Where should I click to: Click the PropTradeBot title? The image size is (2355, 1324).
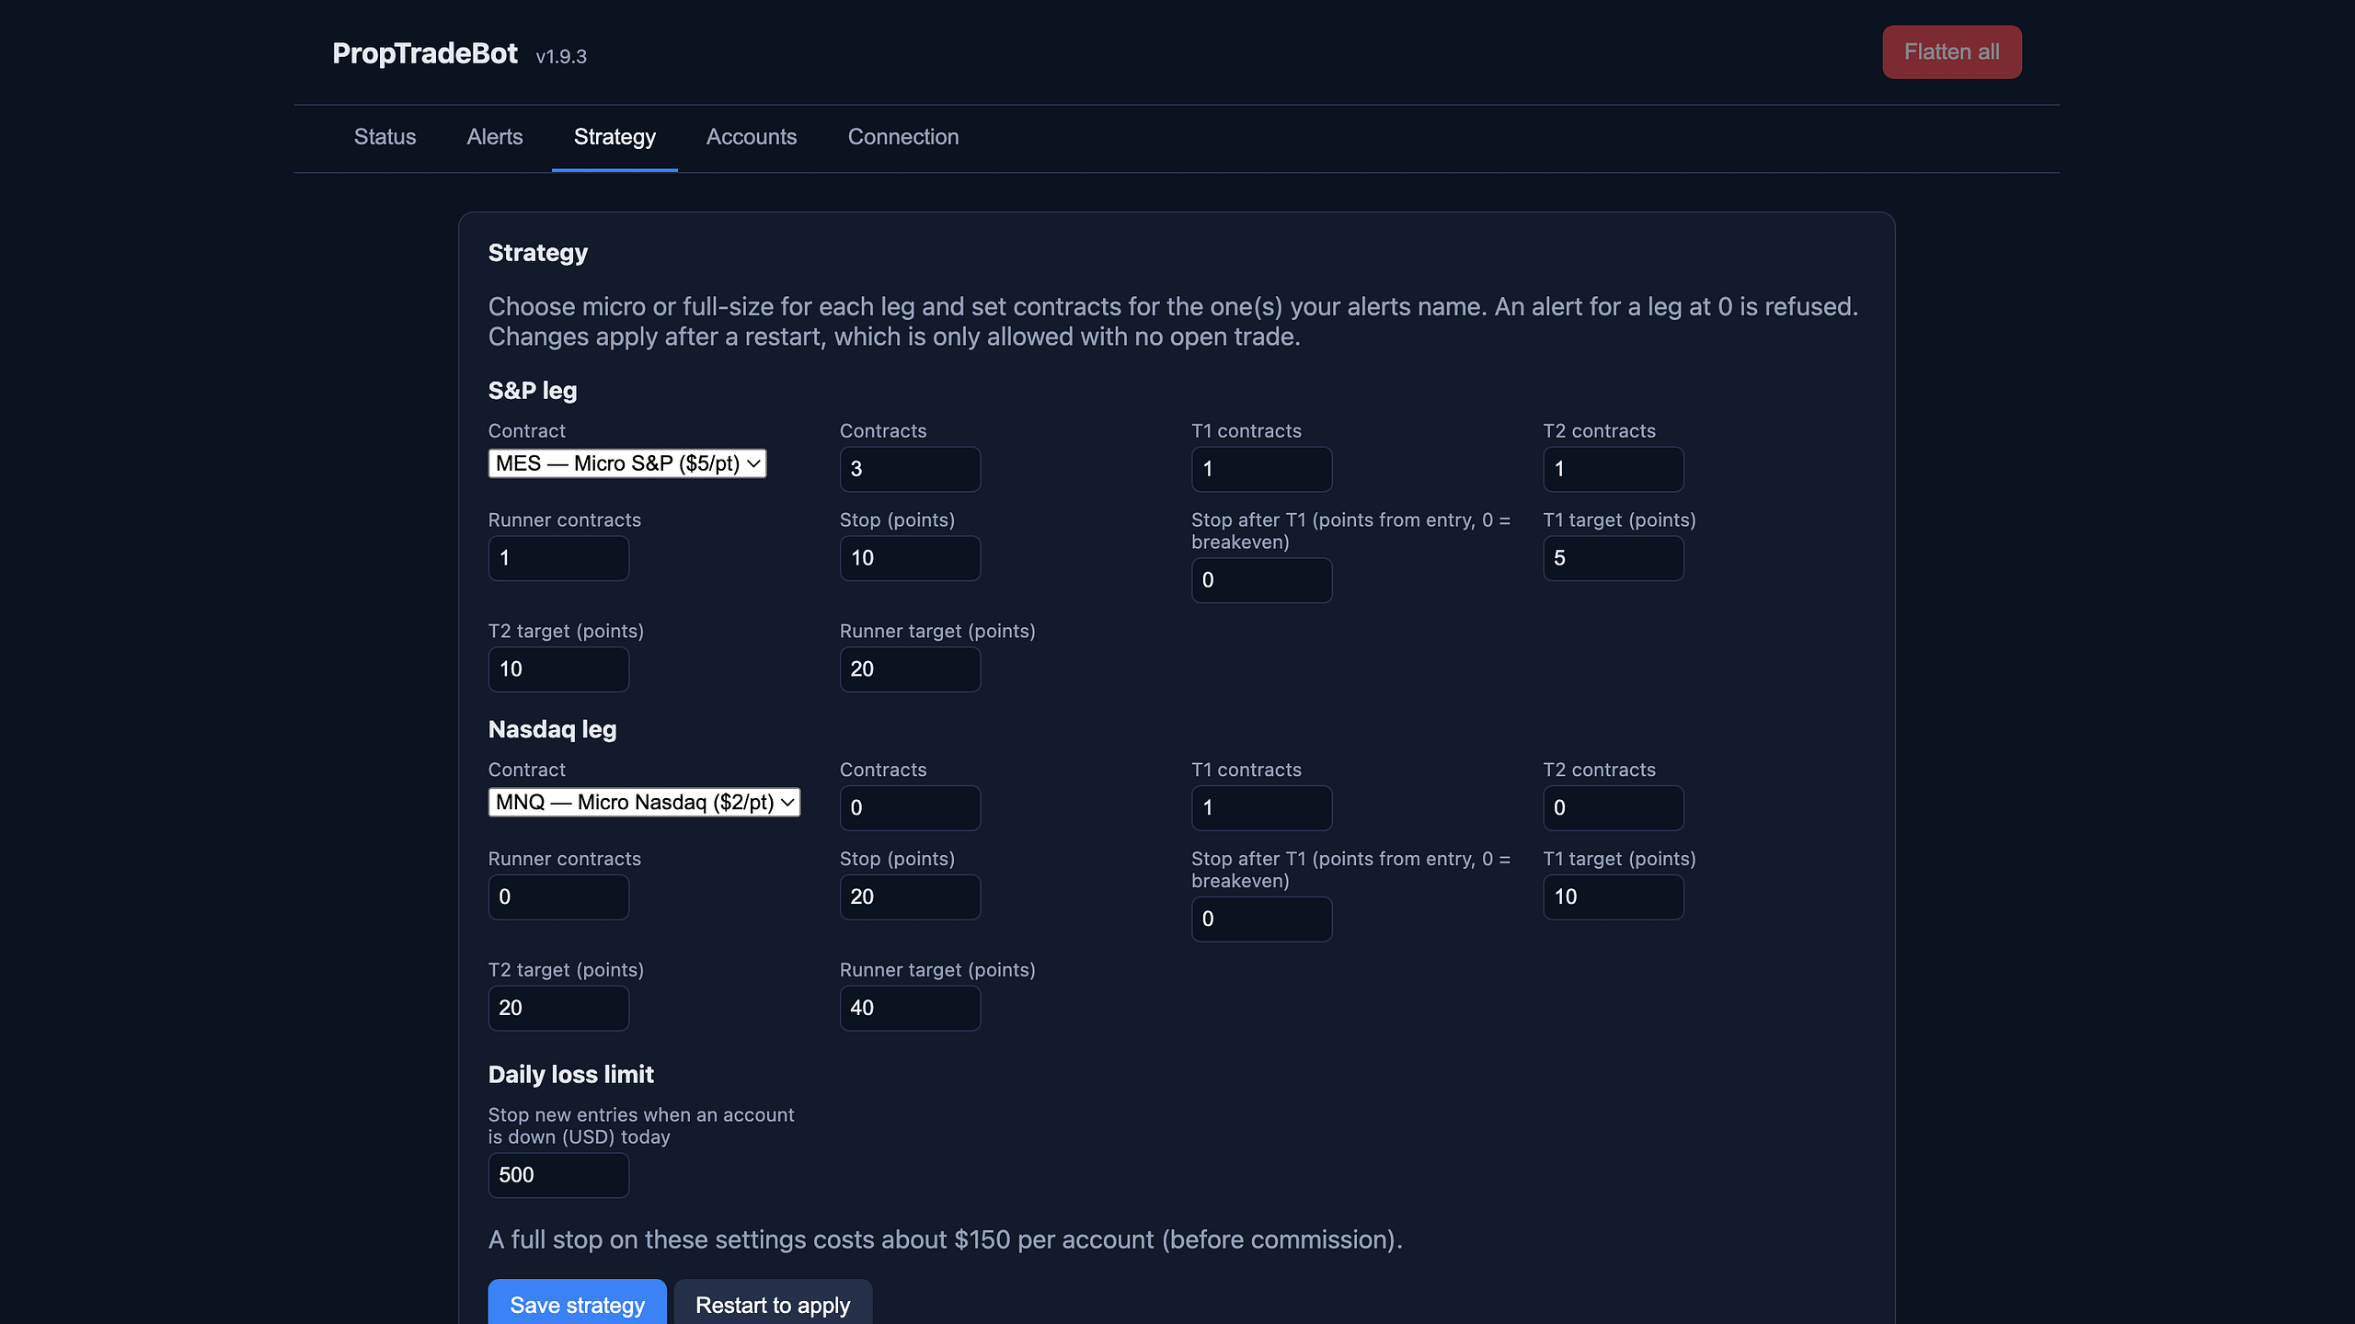(425, 53)
